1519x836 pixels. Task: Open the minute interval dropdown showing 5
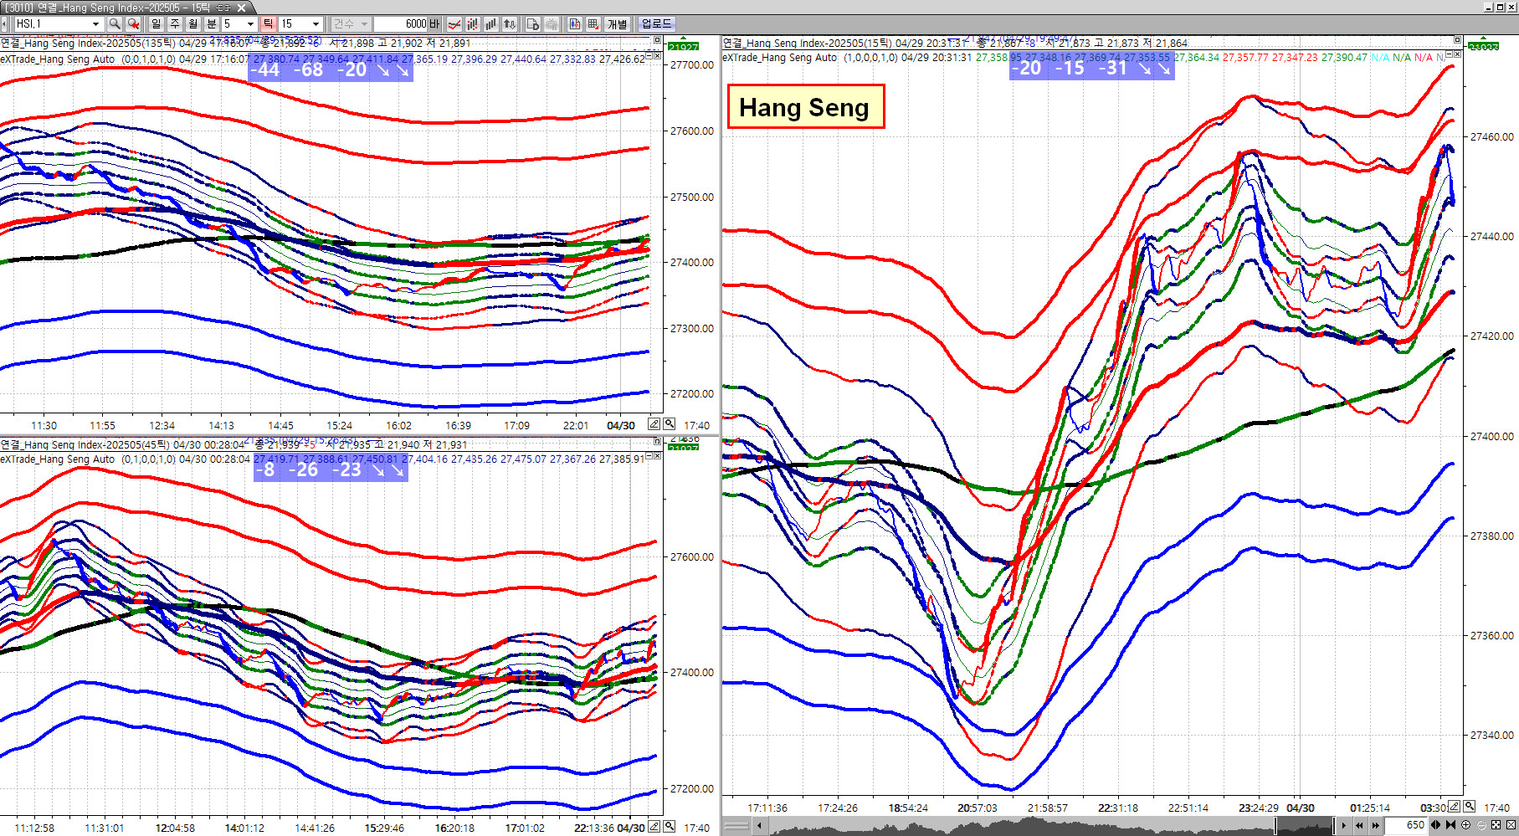[x=250, y=24]
